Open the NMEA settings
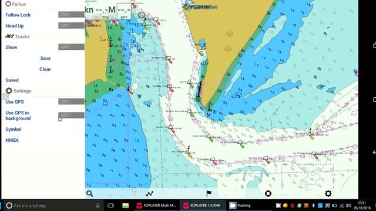 12,140
